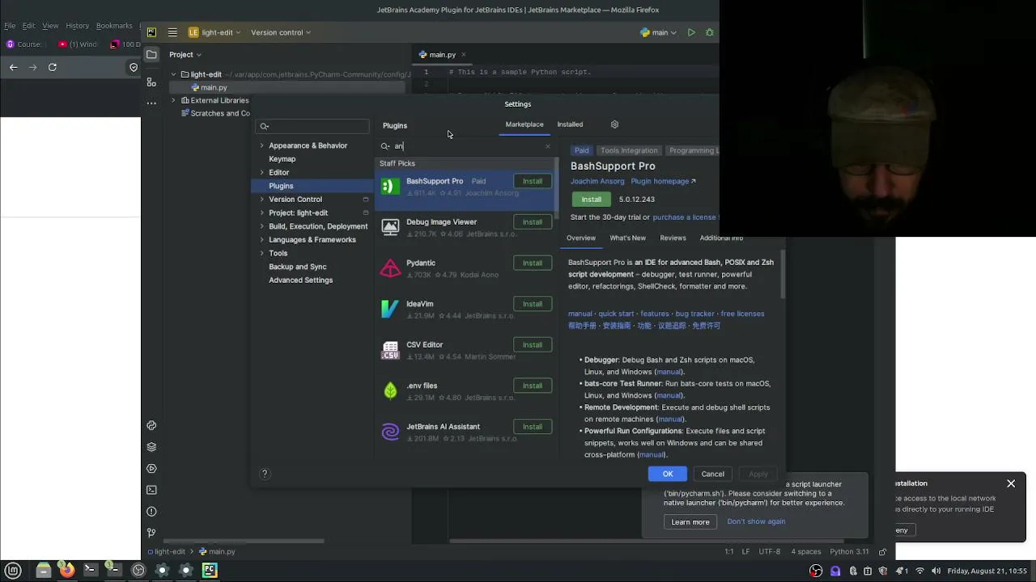Collapse the light-edit project folder
The height and width of the screenshot is (582, 1036).
(x=173, y=74)
